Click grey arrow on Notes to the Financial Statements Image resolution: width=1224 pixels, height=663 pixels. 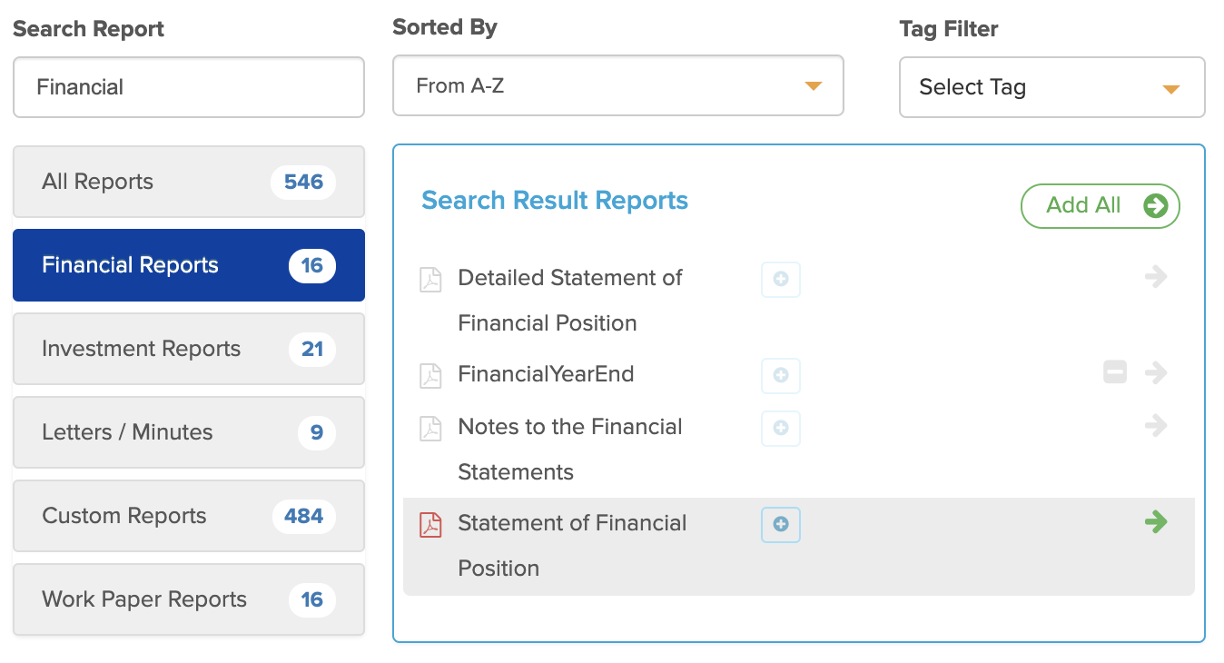1156,424
